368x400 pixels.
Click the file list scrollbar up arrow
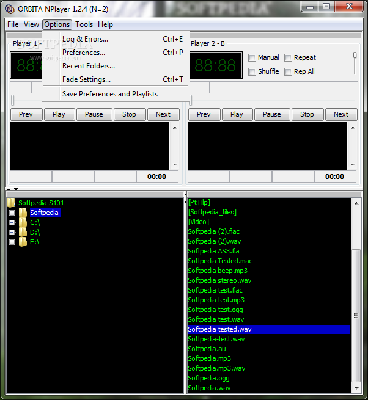click(x=356, y=203)
